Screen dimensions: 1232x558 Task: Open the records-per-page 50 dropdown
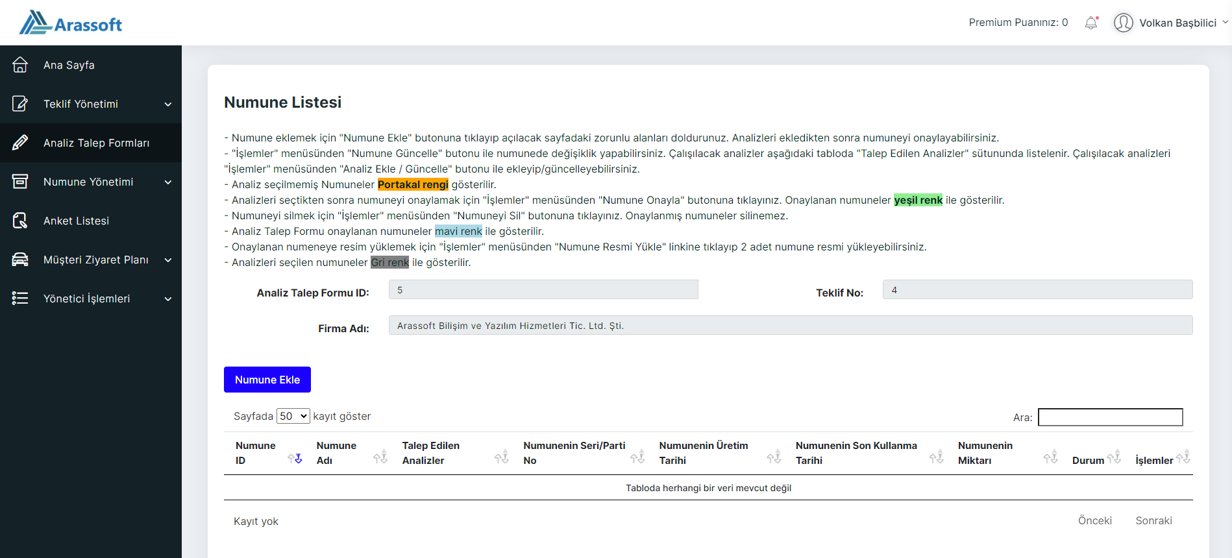[293, 416]
